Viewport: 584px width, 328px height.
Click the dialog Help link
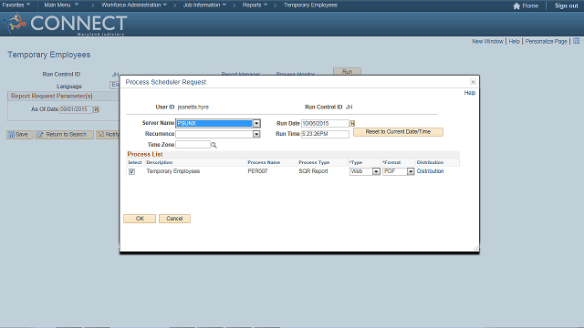pyautogui.click(x=470, y=93)
